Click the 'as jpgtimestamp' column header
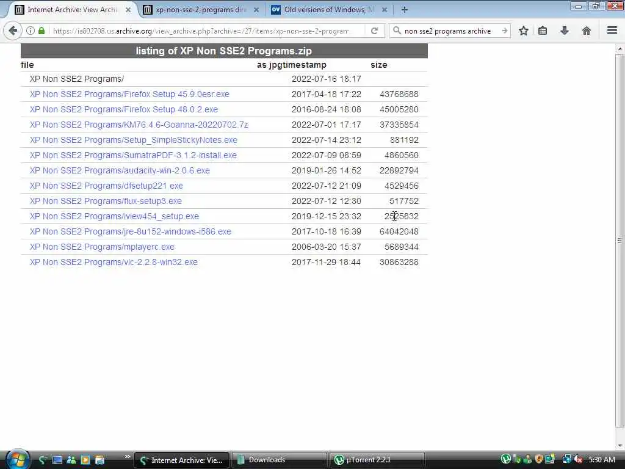625x469 pixels. point(291,65)
